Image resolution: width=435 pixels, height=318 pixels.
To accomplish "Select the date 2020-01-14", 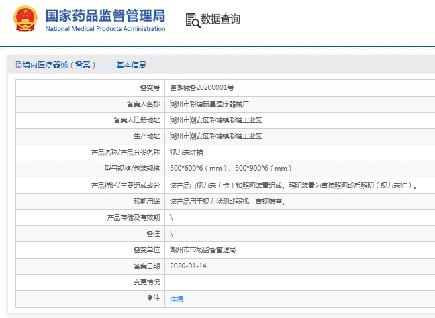I will [x=188, y=266].
